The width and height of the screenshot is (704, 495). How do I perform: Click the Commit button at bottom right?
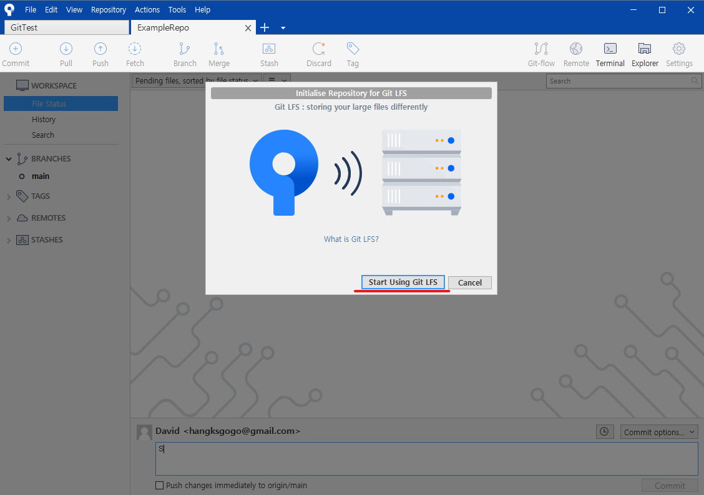[x=670, y=486]
